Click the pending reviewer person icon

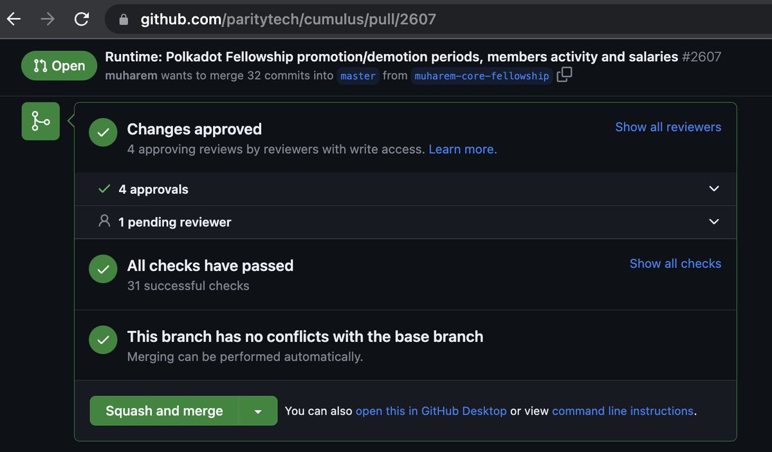pyautogui.click(x=104, y=221)
